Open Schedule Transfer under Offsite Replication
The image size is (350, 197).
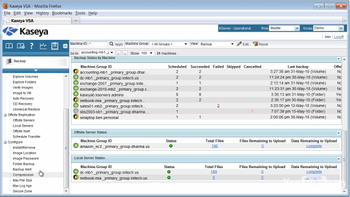(27, 136)
